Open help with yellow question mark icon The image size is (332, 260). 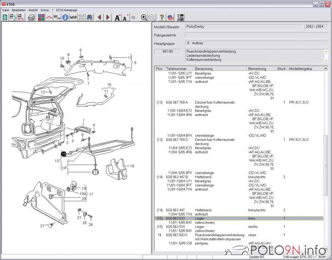coord(162,17)
